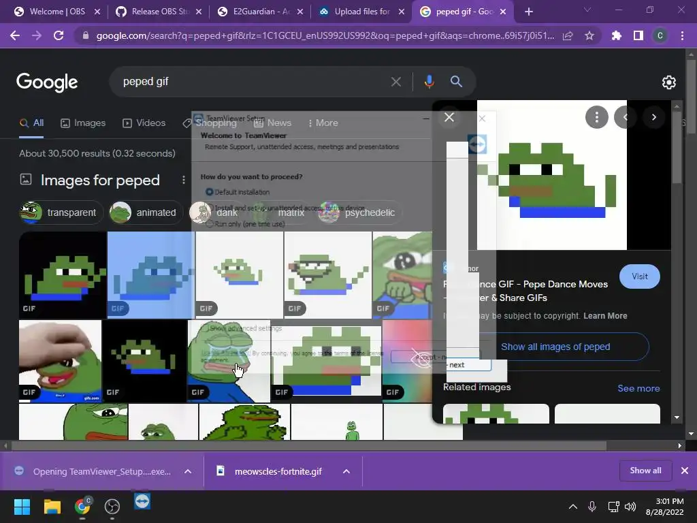Open OBS Studio from taskbar

pos(112,507)
